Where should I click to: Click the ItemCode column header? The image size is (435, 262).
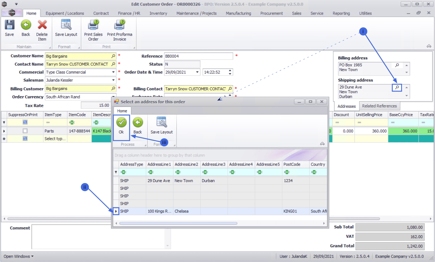coord(79,115)
